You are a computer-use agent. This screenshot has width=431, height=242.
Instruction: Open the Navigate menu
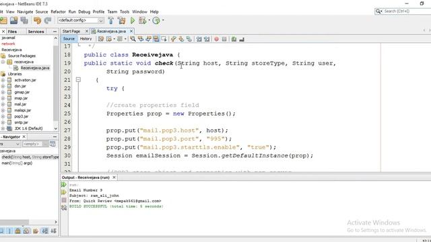click(x=25, y=12)
